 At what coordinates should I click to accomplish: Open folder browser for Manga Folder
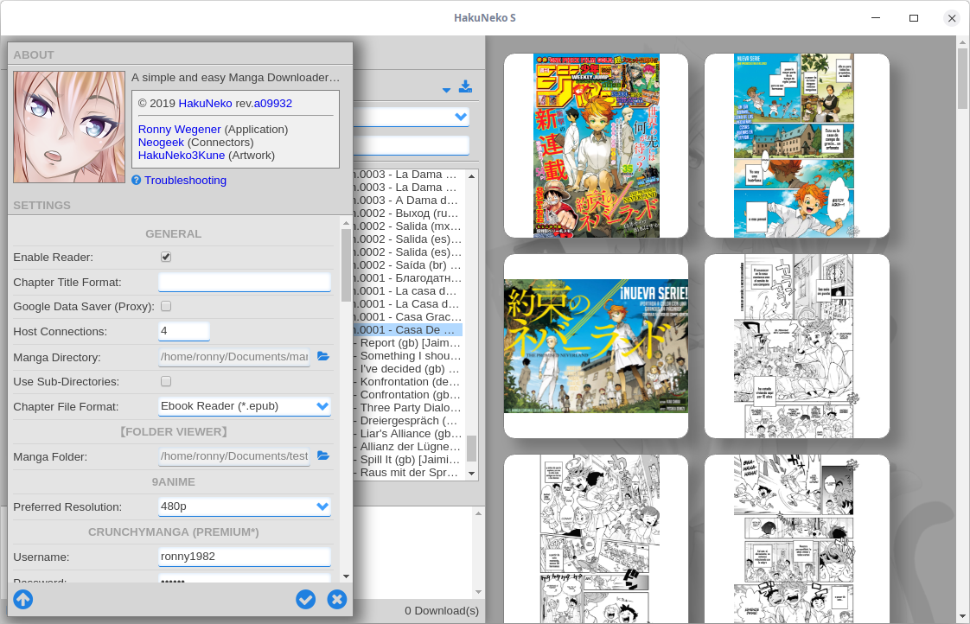click(x=323, y=455)
